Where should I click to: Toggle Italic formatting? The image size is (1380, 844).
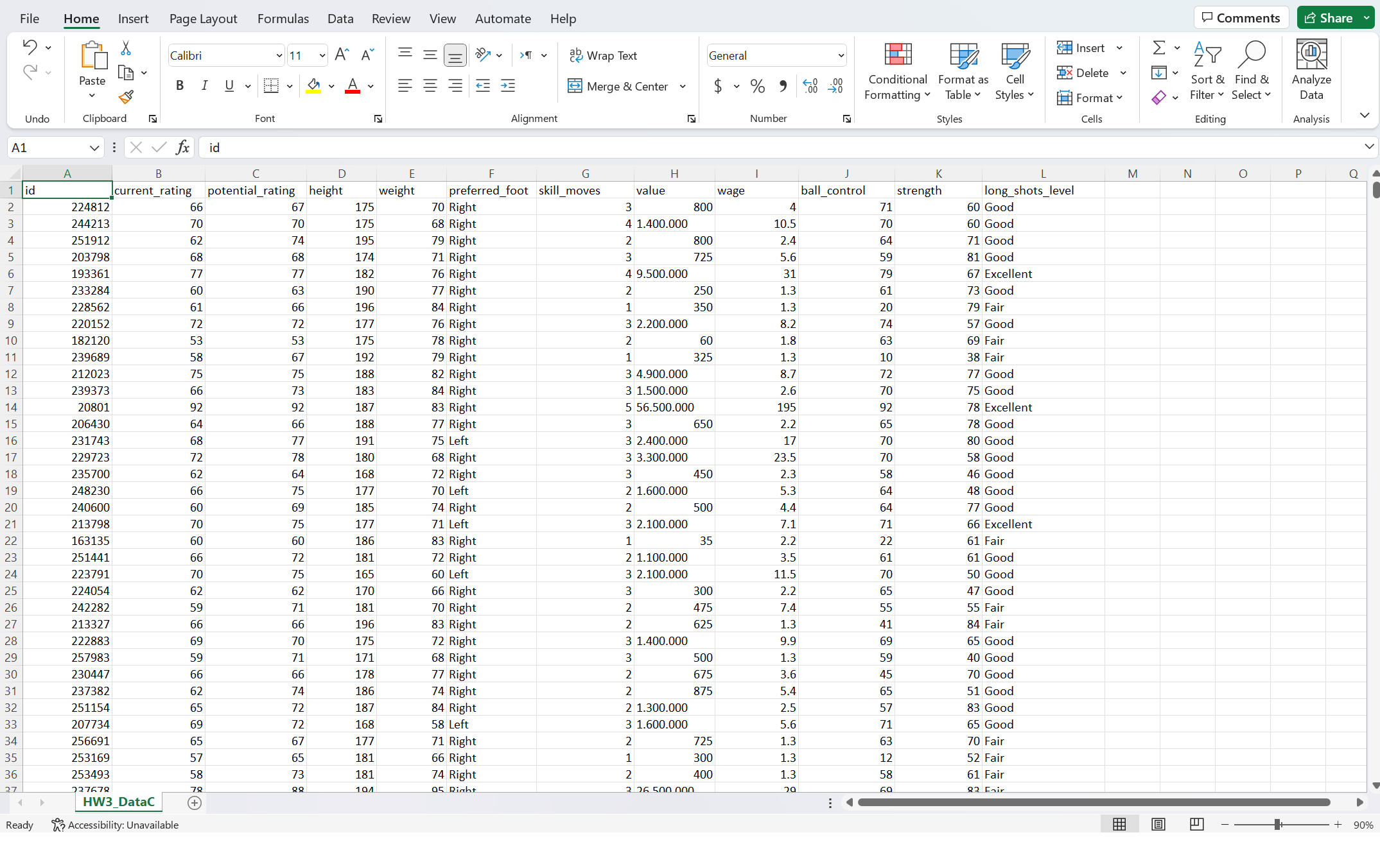coord(204,86)
